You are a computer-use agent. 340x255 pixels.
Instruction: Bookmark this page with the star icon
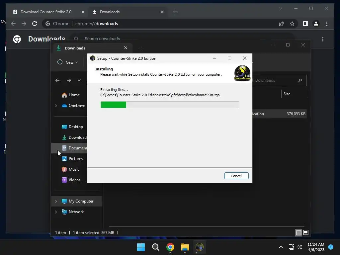click(x=292, y=24)
